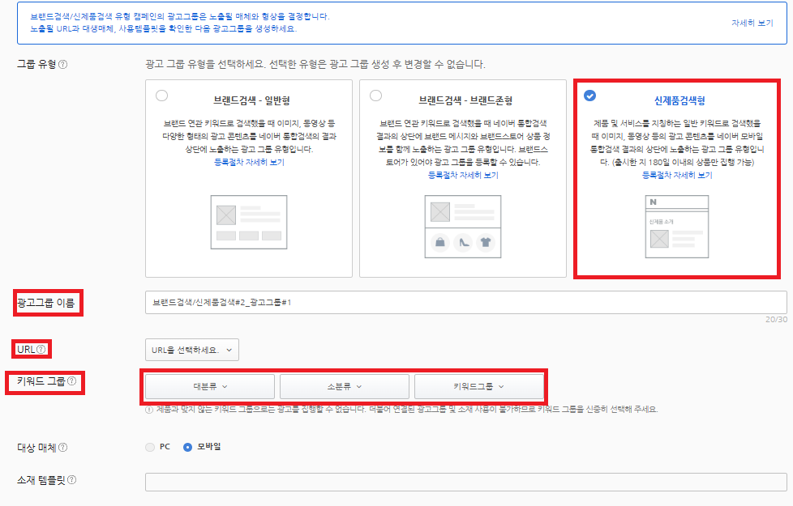Click the '광고 그룹 유형을 선택하세요' instruction text
This screenshot has width=793, height=506.
click(315, 65)
